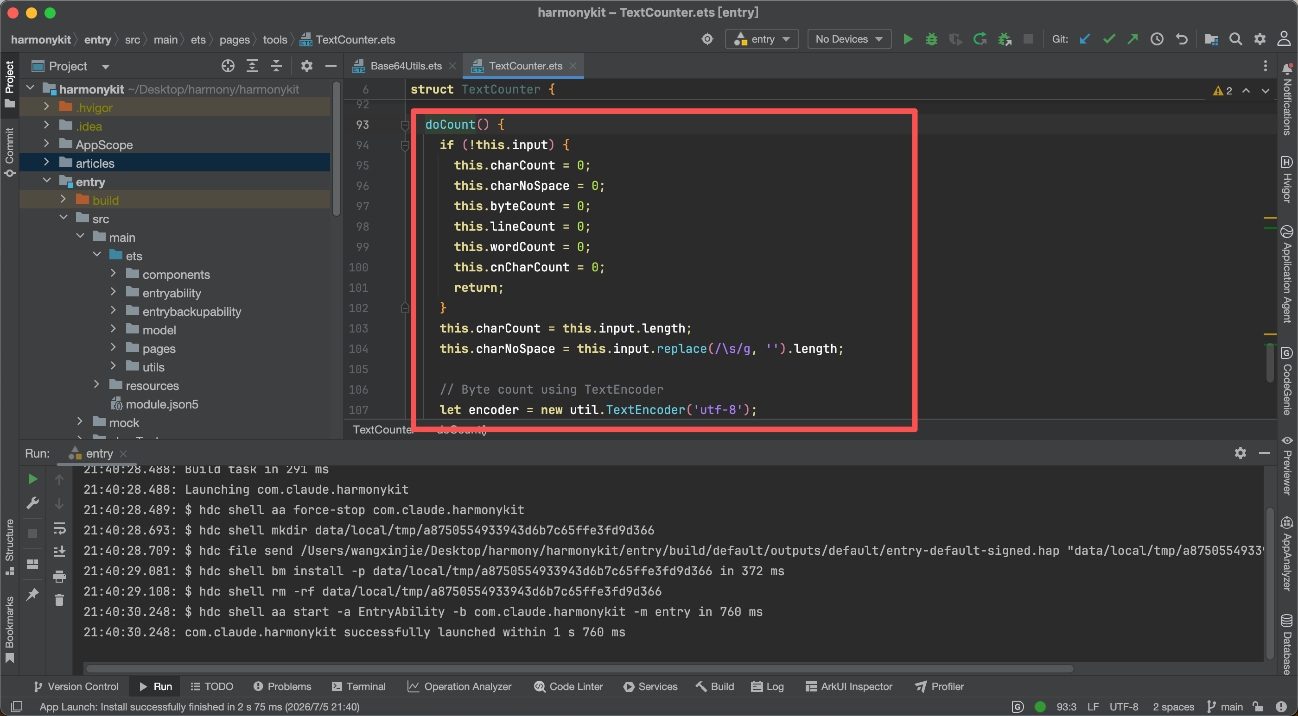Expand all in Project panel

252,66
